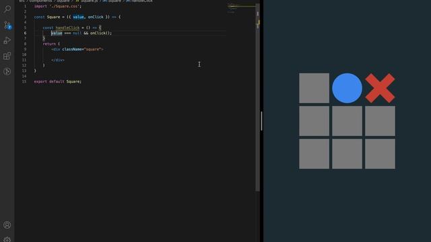Screen dimensions: 431x242
Task: Open the Search view in activity bar
Action: pyautogui.click(x=7, y=9)
